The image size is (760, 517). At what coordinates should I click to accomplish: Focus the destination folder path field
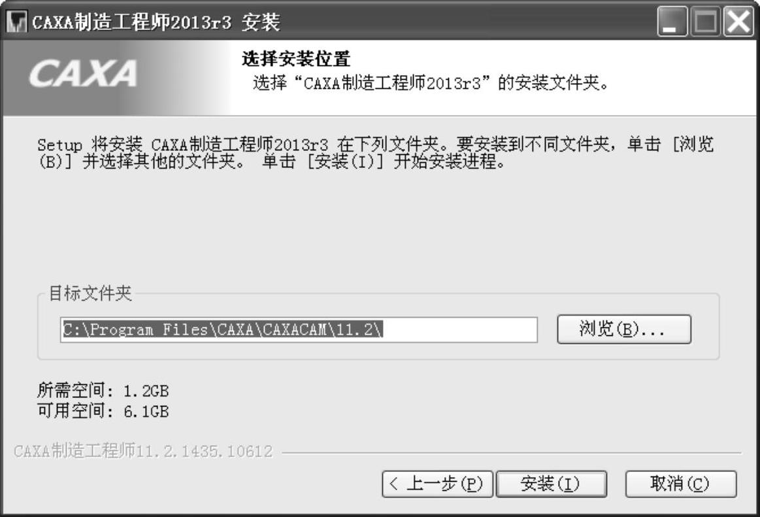pos(299,330)
